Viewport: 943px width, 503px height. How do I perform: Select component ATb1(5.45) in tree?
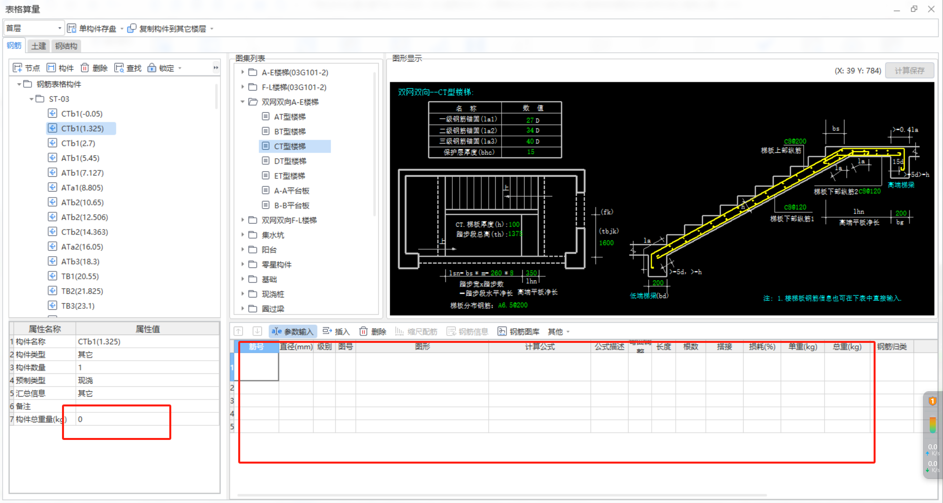tap(80, 158)
